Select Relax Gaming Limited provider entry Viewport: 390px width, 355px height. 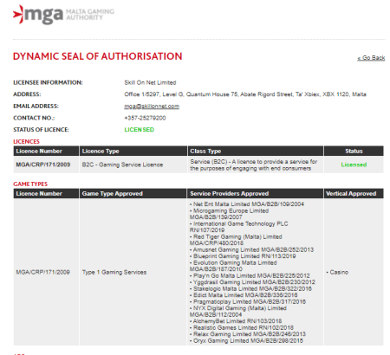point(248,334)
